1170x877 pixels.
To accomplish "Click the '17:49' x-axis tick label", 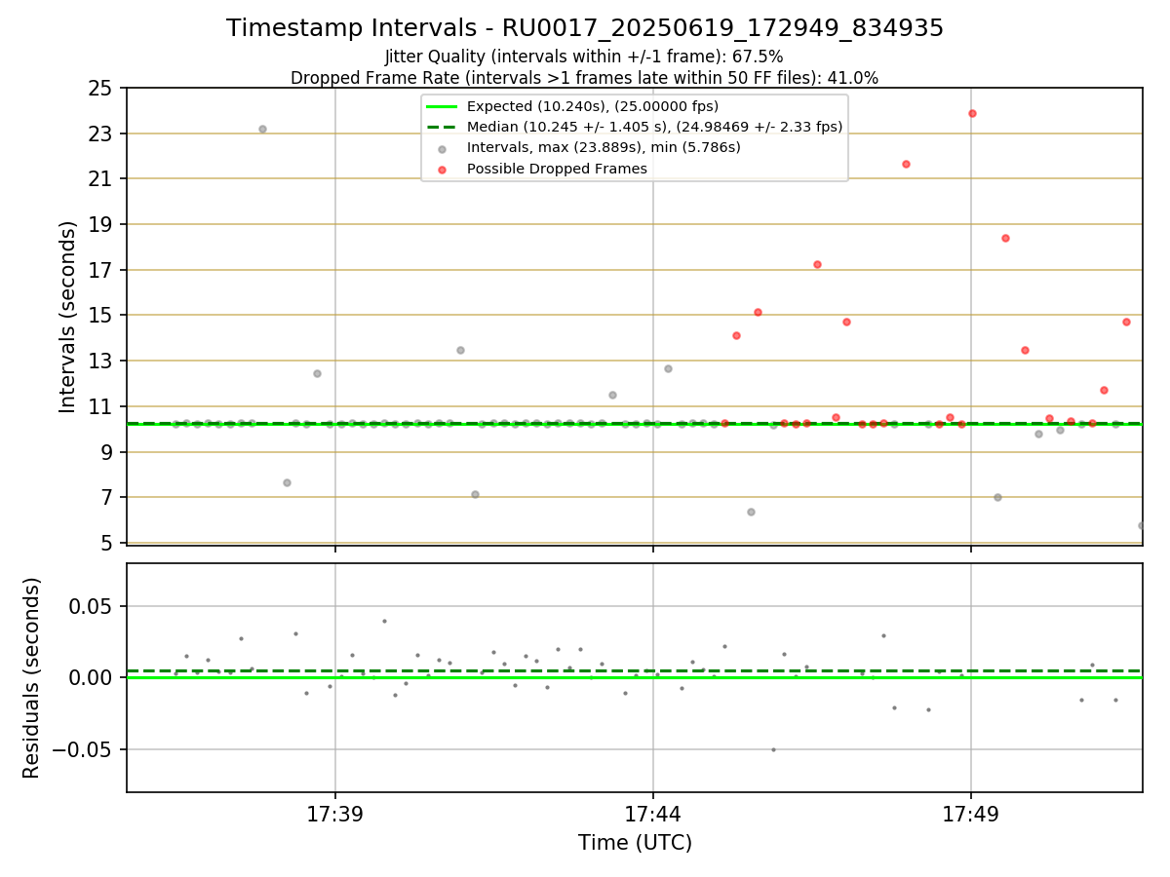I will pos(971,813).
